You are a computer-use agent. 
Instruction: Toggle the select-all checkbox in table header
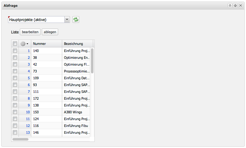pyautogui.click(x=15, y=44)
